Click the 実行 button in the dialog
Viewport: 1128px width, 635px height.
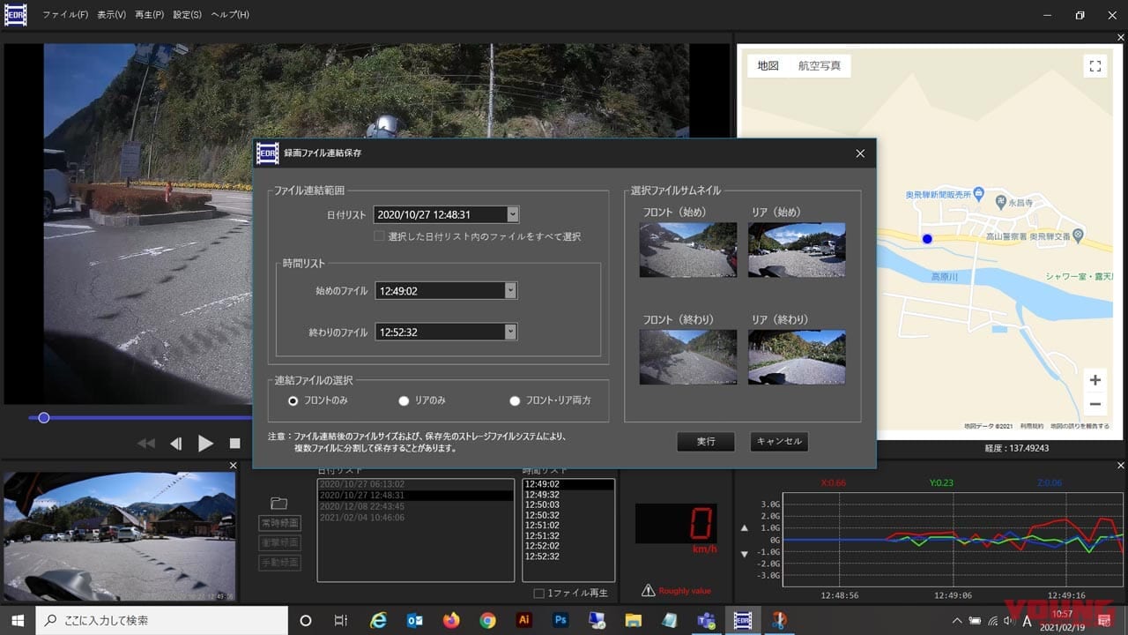click(705, 441)
